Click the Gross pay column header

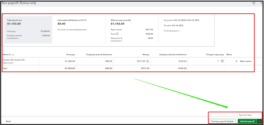[x=71, y=55]
